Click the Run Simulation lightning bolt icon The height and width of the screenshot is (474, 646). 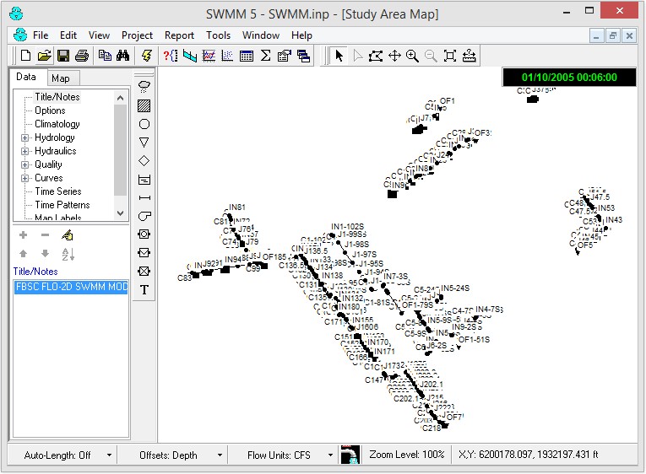[x=147, y=56]
